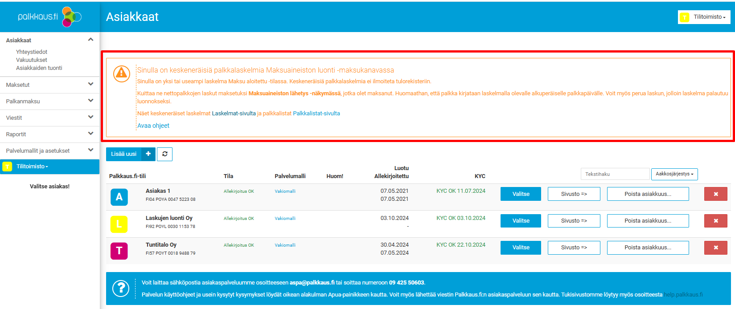Screen dimensions: 735x309
Task: Select Laskujen luonti Oy with Valitse
Action: pos(521,221)
